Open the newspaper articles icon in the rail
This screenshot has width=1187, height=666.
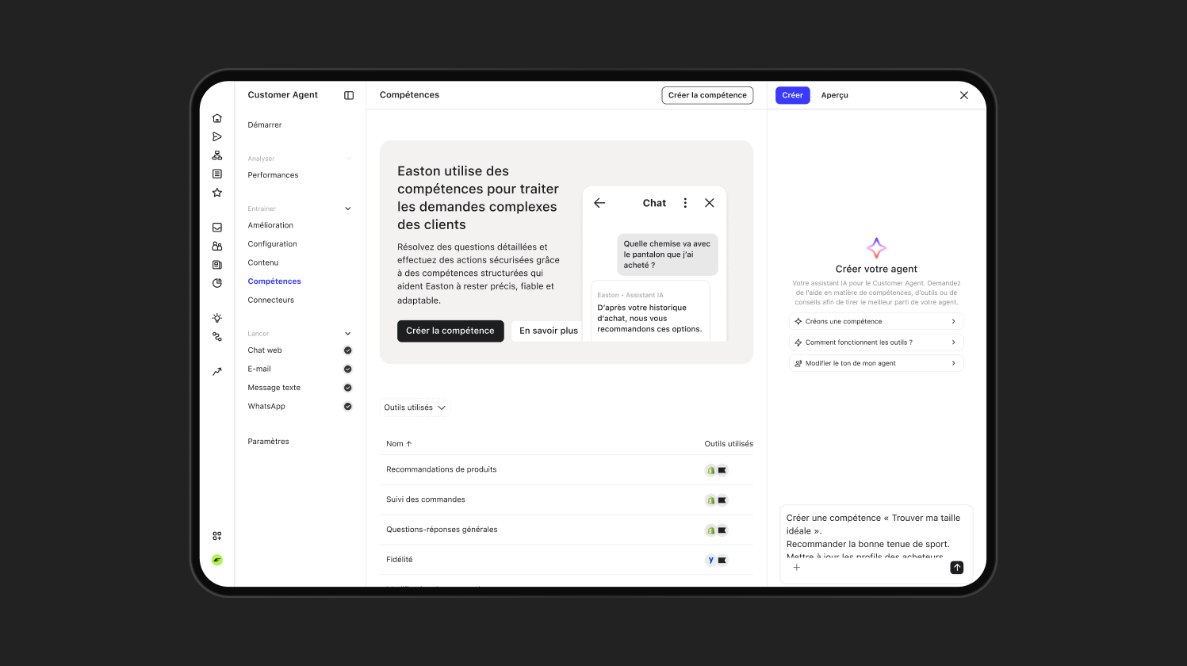pyautogui.click(x=217, y=265)
